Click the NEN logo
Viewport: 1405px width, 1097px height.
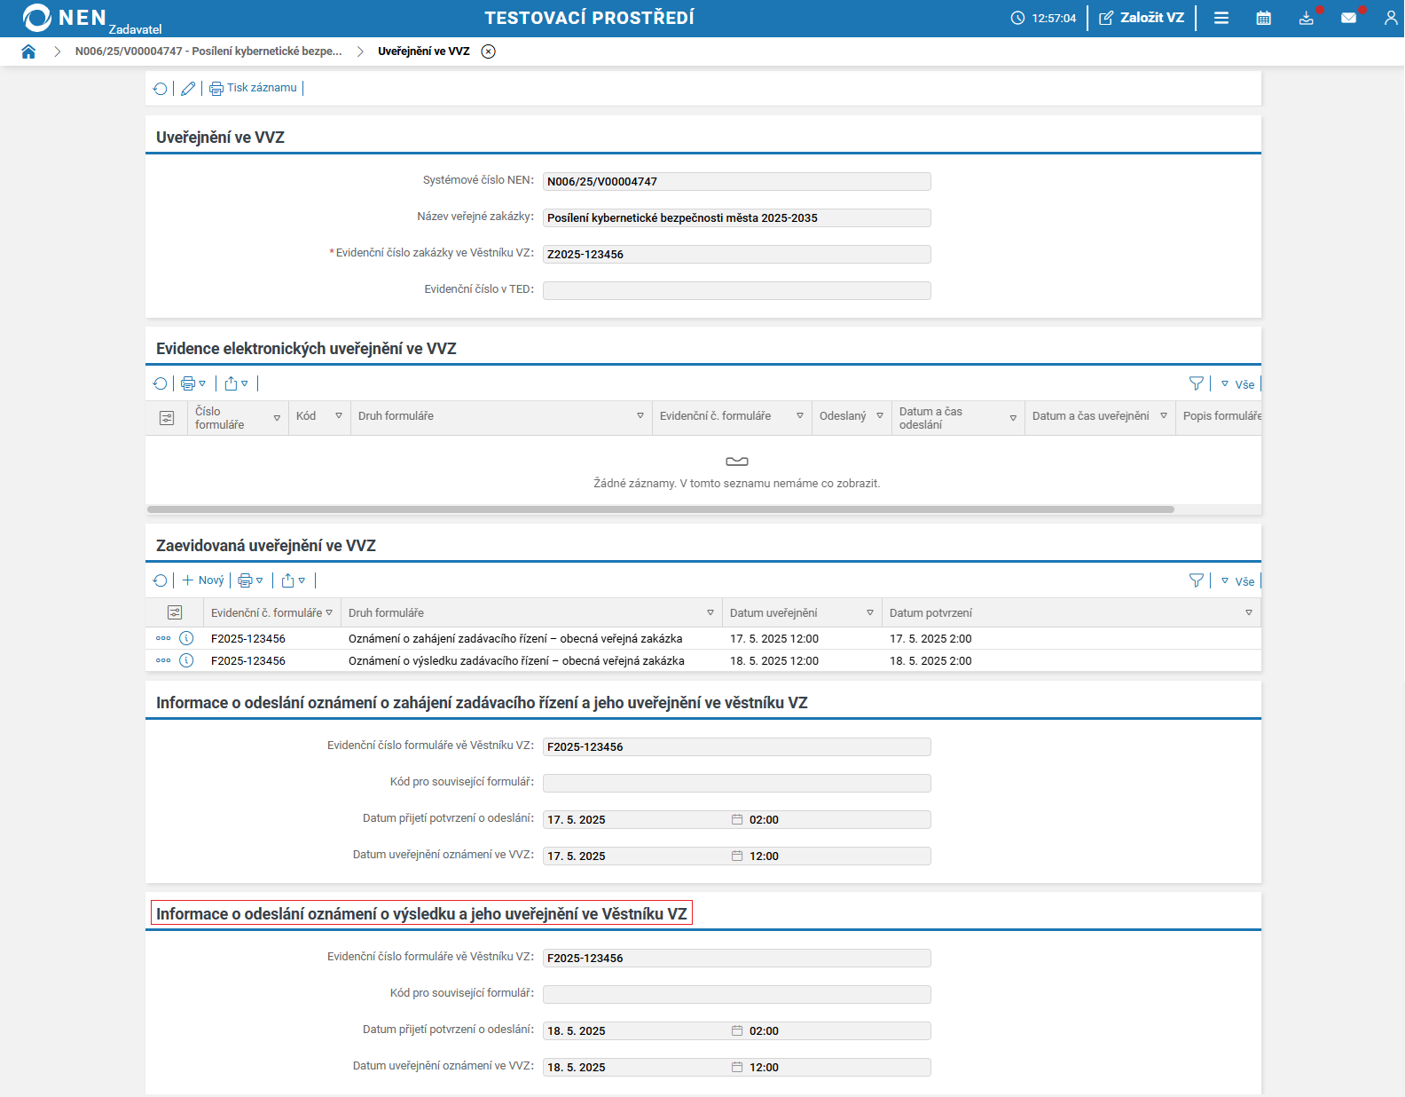pyautogui.click(x=64, y=18)
